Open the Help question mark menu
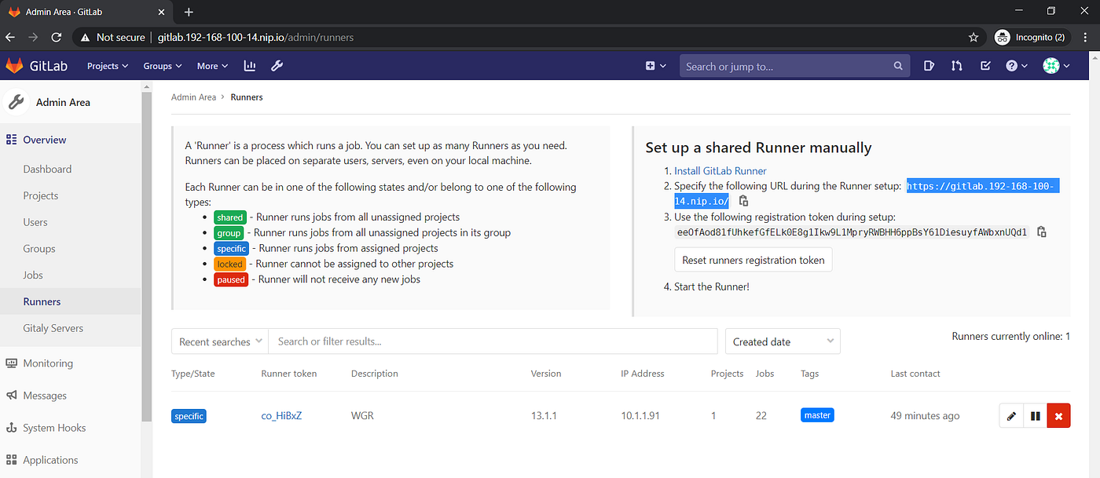The image size is (1100, 478). click(x=1017, y=66)
